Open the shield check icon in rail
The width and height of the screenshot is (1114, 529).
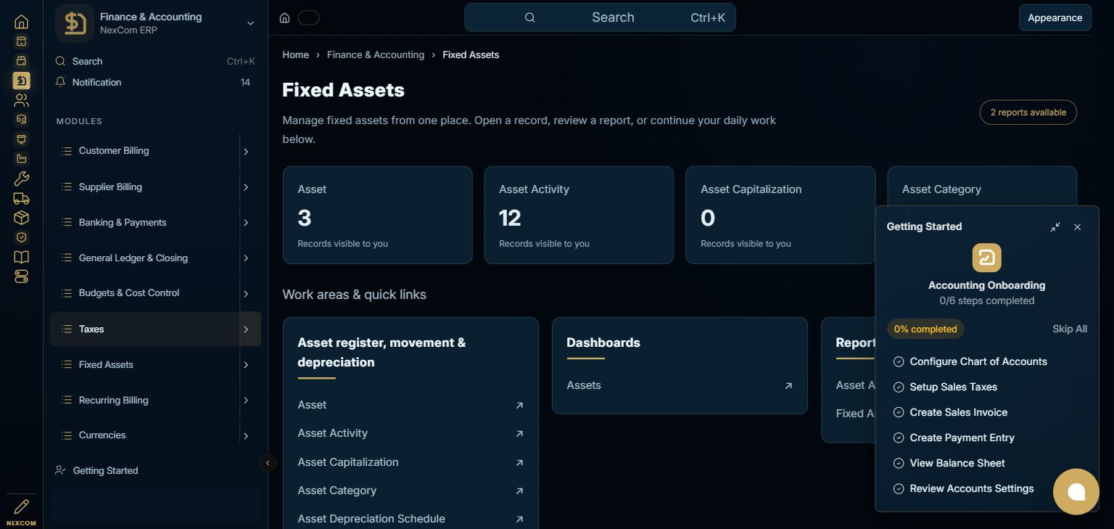(x=22, y=237)
